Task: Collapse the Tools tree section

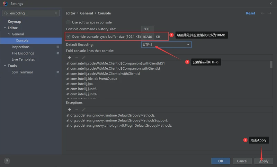Action: click(5, 66)
